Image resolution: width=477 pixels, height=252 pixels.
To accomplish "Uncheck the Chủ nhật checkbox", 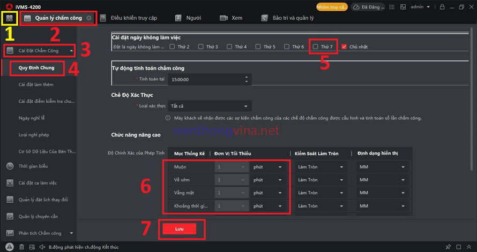I will pos(344,47).
